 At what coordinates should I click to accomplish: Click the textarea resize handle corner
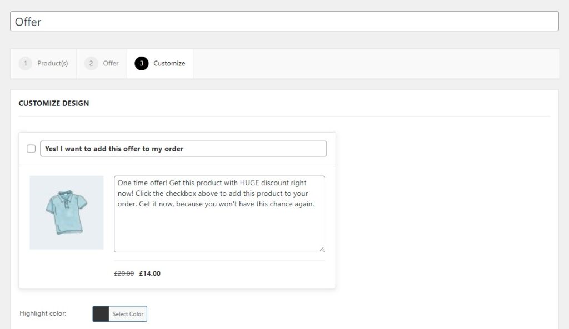click(321, 249)
